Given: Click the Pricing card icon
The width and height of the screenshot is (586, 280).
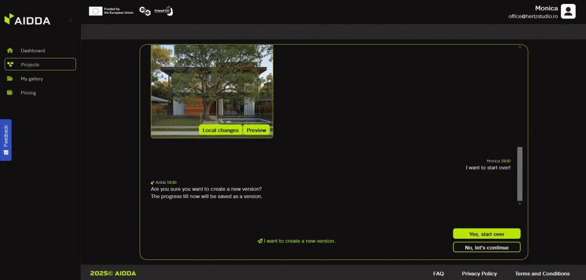Looking at the screenshot, I should pyautogui.click(x=10, y=93).
